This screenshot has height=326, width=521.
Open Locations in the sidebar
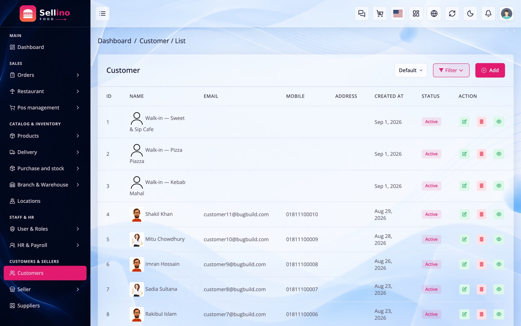[x=45, y=201]
